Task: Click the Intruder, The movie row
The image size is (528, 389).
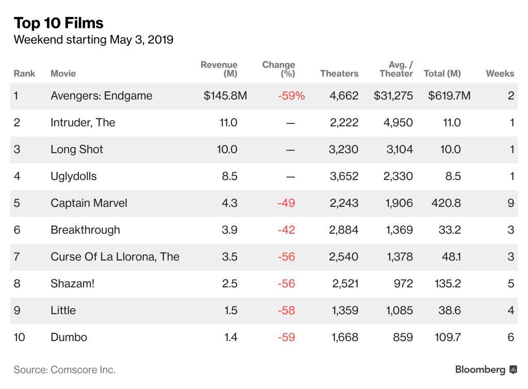Action: click(x=82, y=123)
